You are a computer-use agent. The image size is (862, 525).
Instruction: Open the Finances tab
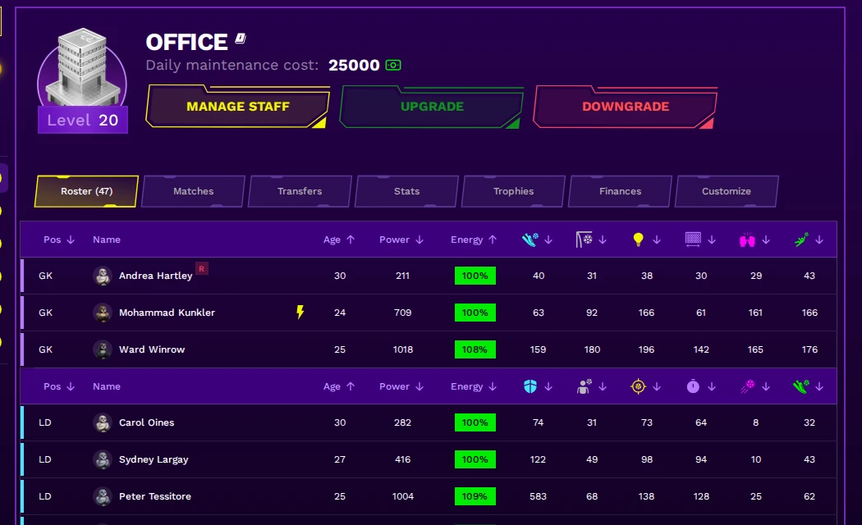point(620,191)
